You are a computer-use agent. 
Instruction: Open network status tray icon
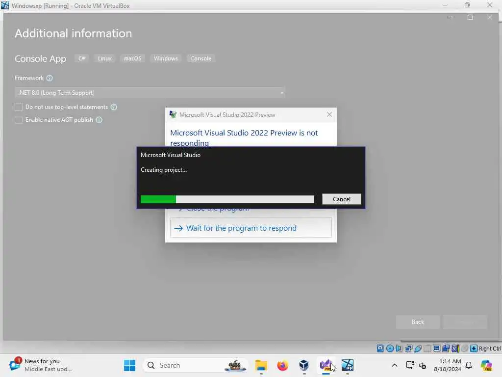point(410,365)
